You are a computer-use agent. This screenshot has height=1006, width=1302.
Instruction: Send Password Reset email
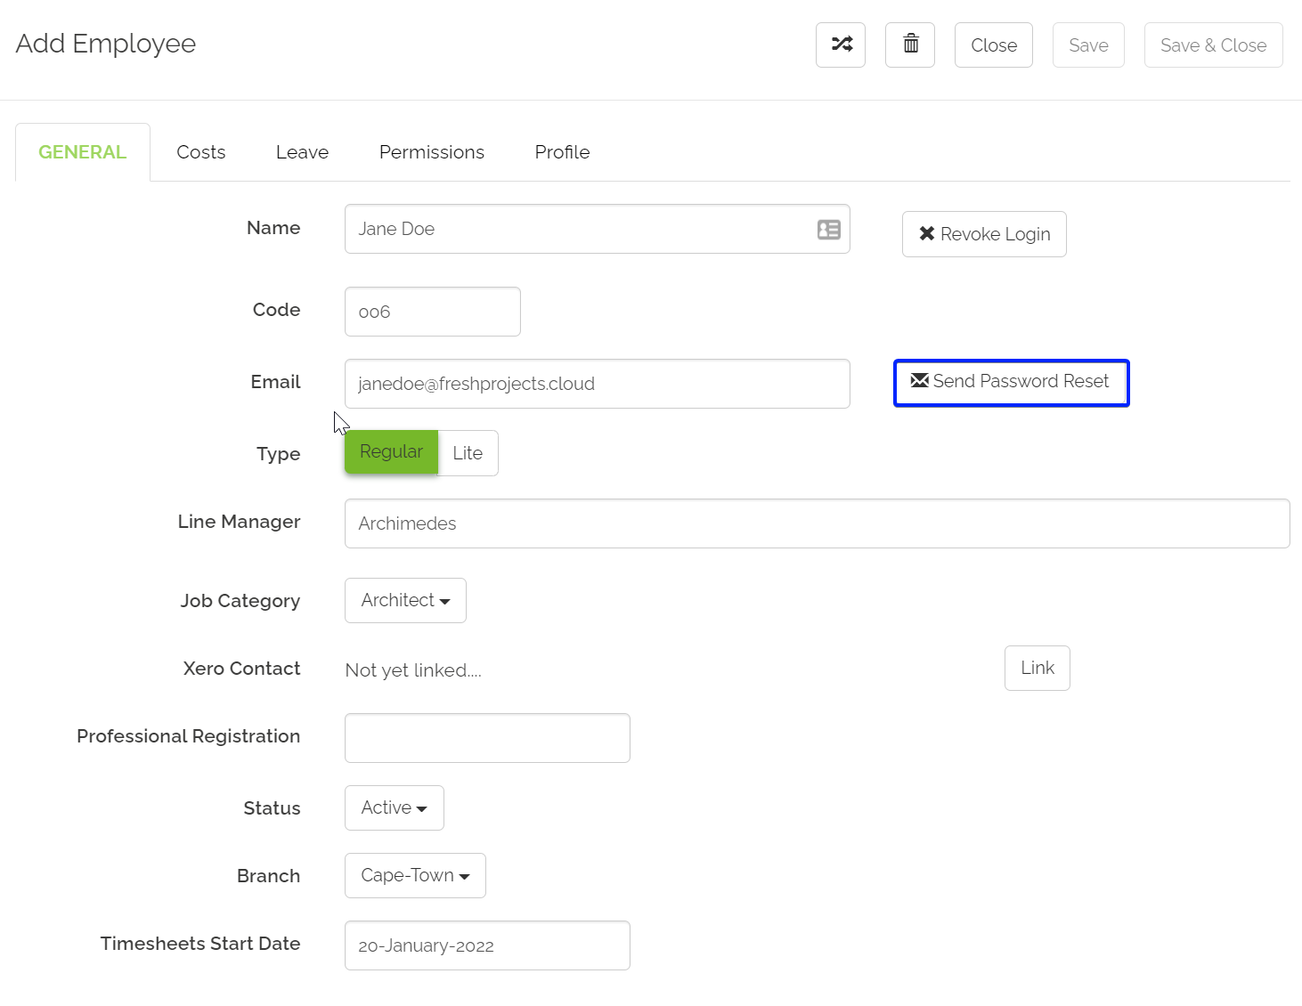click(1011, 383)
